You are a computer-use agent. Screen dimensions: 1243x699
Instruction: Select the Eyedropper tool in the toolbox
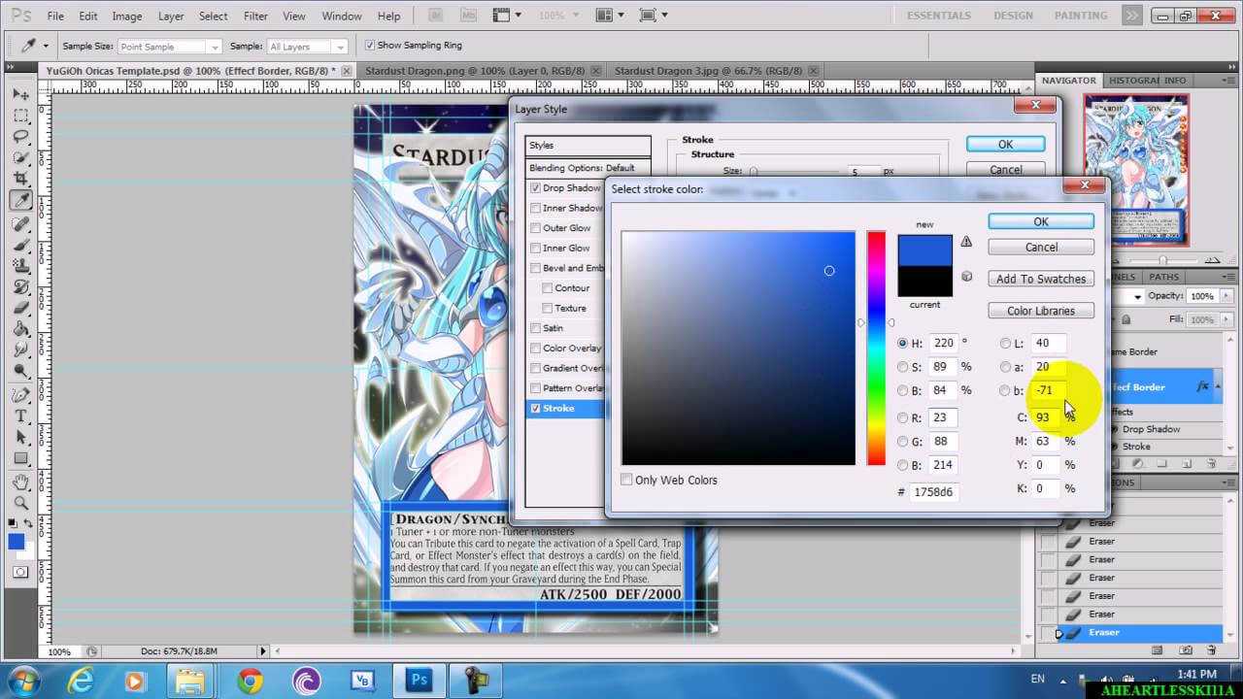pos(20,201)
